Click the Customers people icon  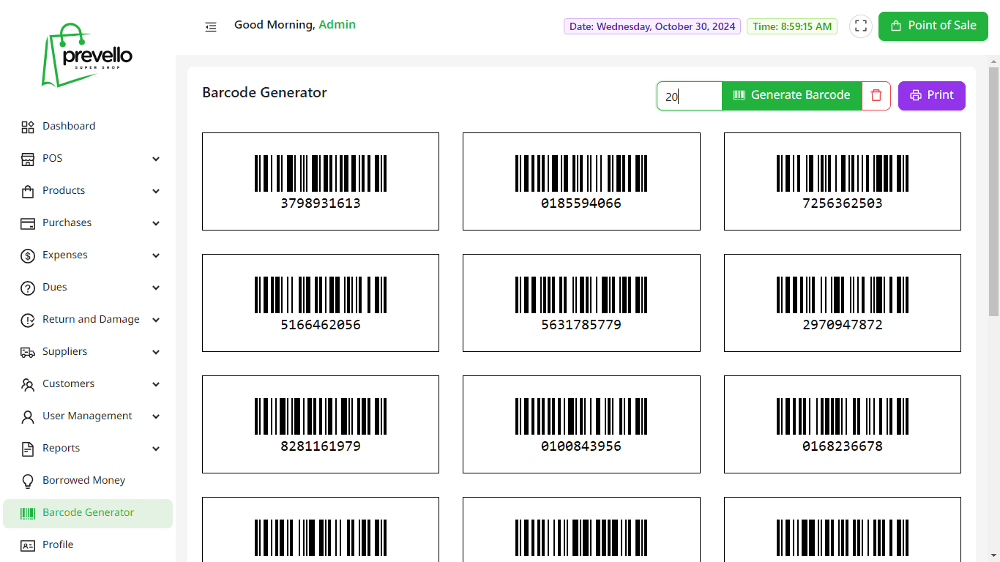pyautogui.click(x=28, y=384)
